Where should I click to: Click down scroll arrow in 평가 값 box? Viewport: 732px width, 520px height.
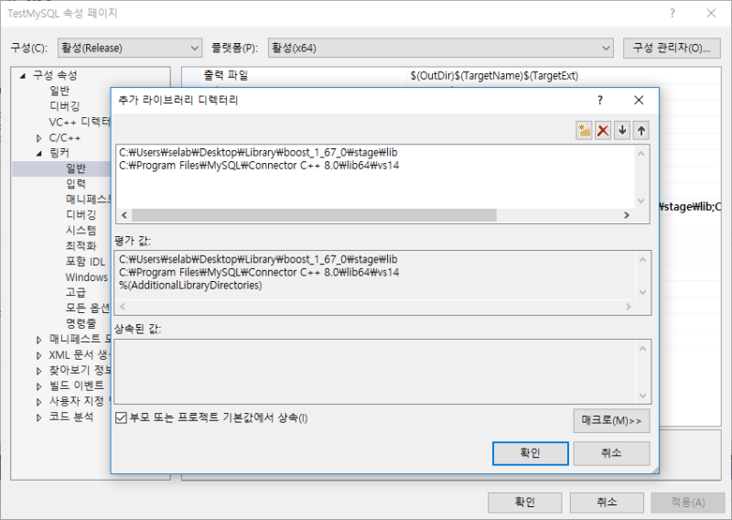pyautogui.click(x=643, y=292)
